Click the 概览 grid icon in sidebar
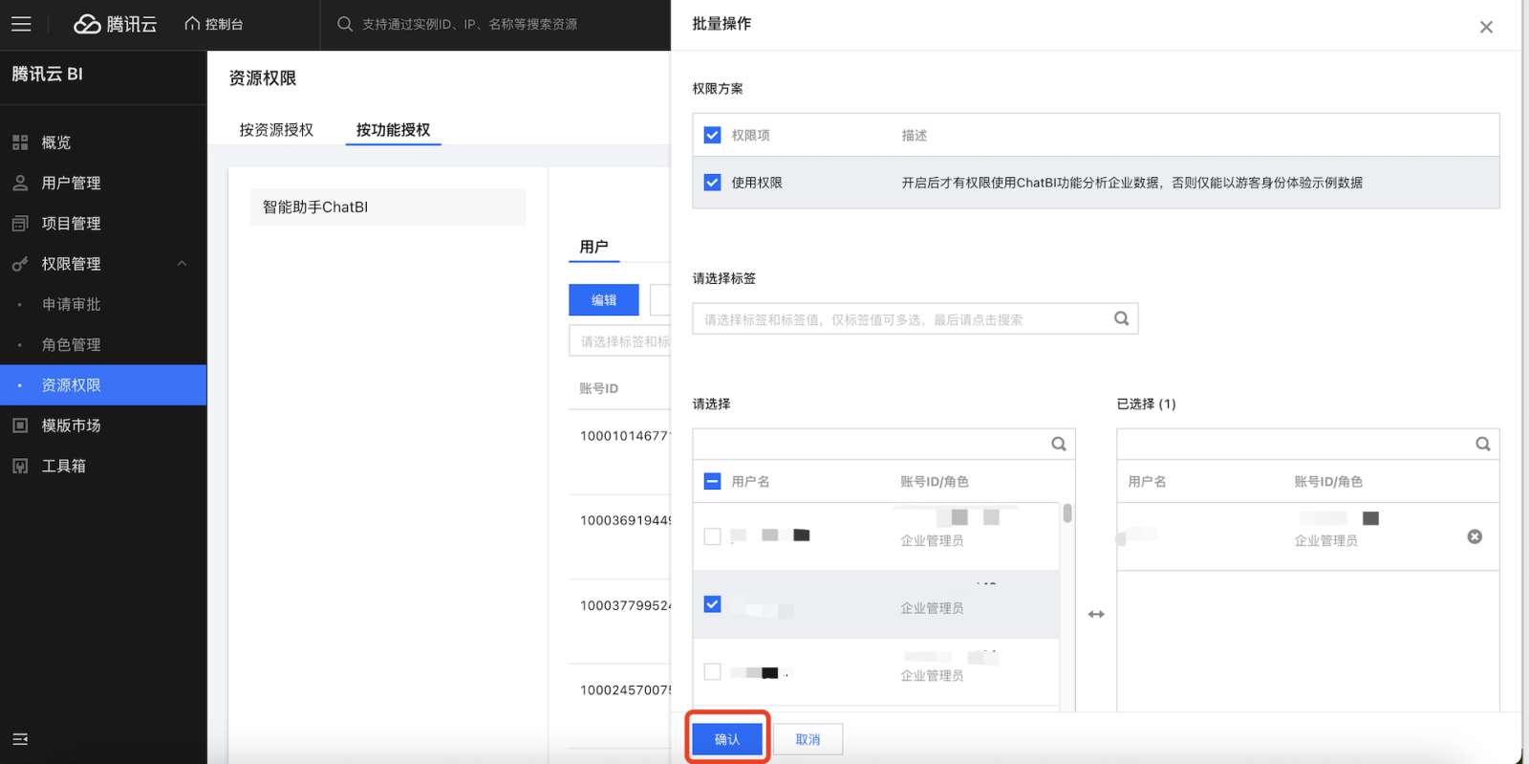Screen dimensions: 1529x764 point(20,142)
